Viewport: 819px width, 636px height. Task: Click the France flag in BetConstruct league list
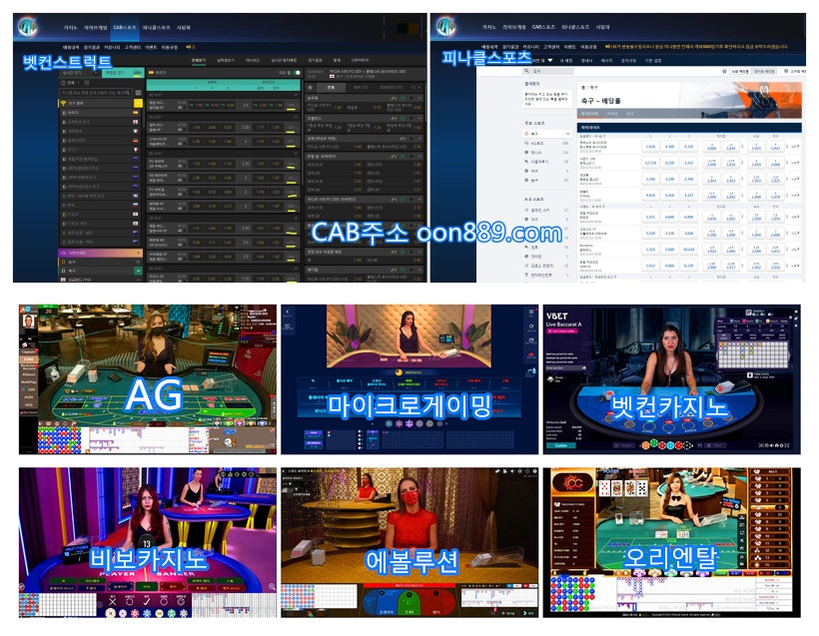click(x=135, y=150)
